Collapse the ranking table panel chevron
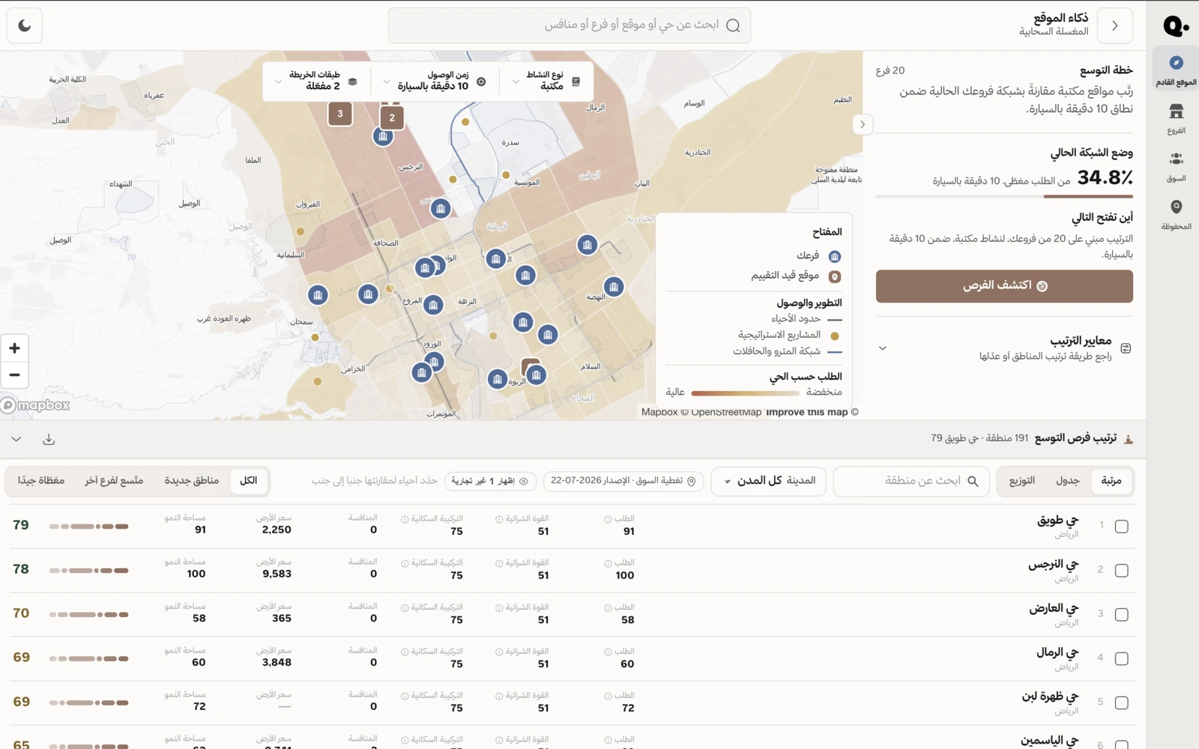 coord(16,440)
